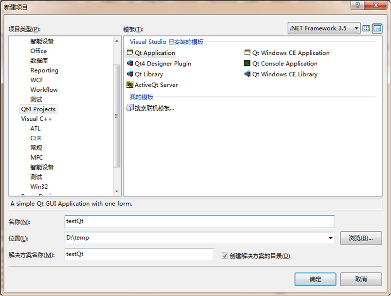This screenshot has height=296, width=391.
Task: Select ATL under Visual C++
Action: [x=36, y=129]
